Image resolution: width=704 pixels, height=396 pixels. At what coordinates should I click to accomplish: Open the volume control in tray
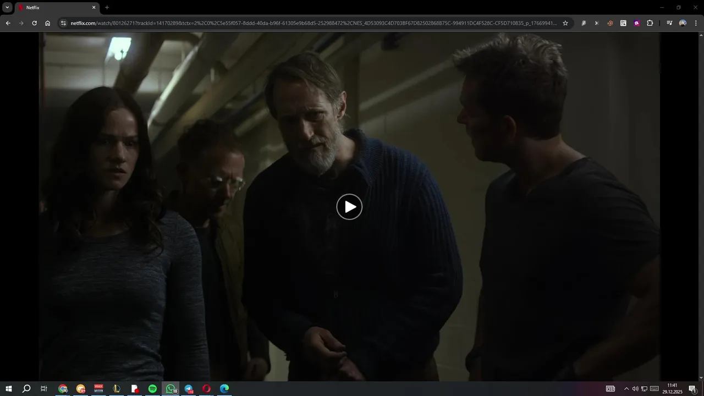[635, 389]
